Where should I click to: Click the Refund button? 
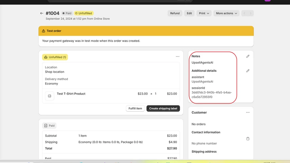(x=175, y=13)
